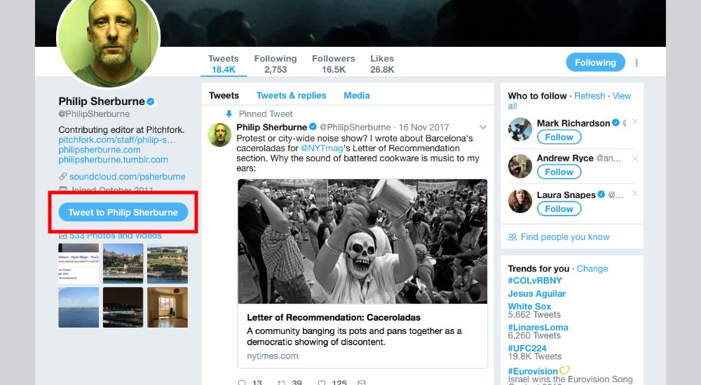The image size is (701, 385).
Task: Open the three-dot profile options menu
Action: click(x=637, y=63)
